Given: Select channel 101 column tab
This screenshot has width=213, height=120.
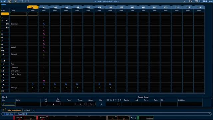Looking at the screenshot, I should tap(33, 7).
